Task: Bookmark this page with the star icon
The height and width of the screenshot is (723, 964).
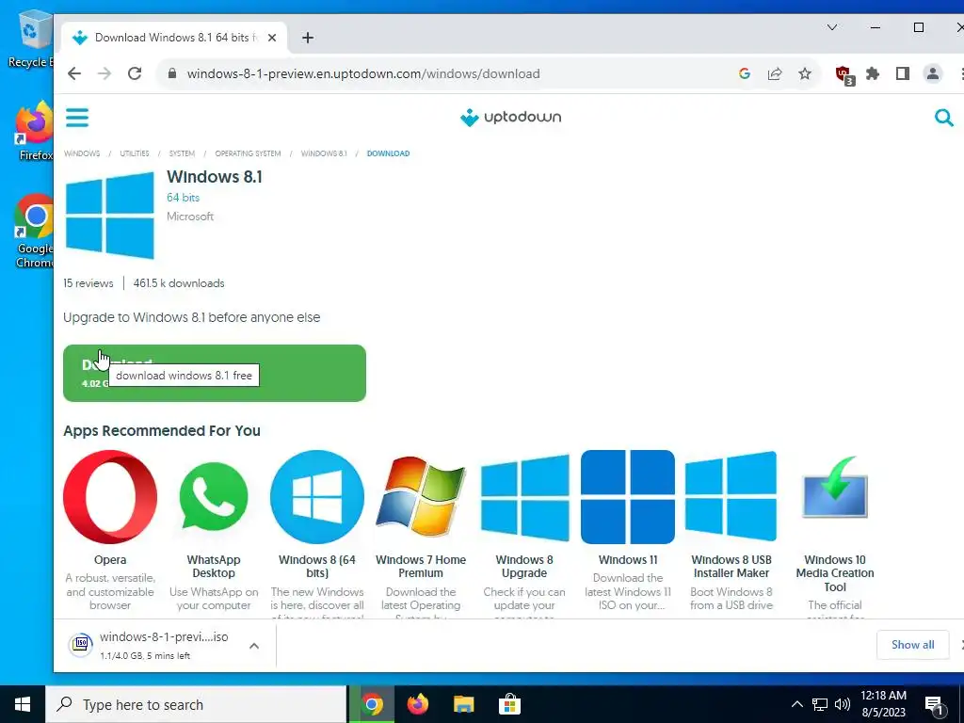Action: click(x=805, y=73)
